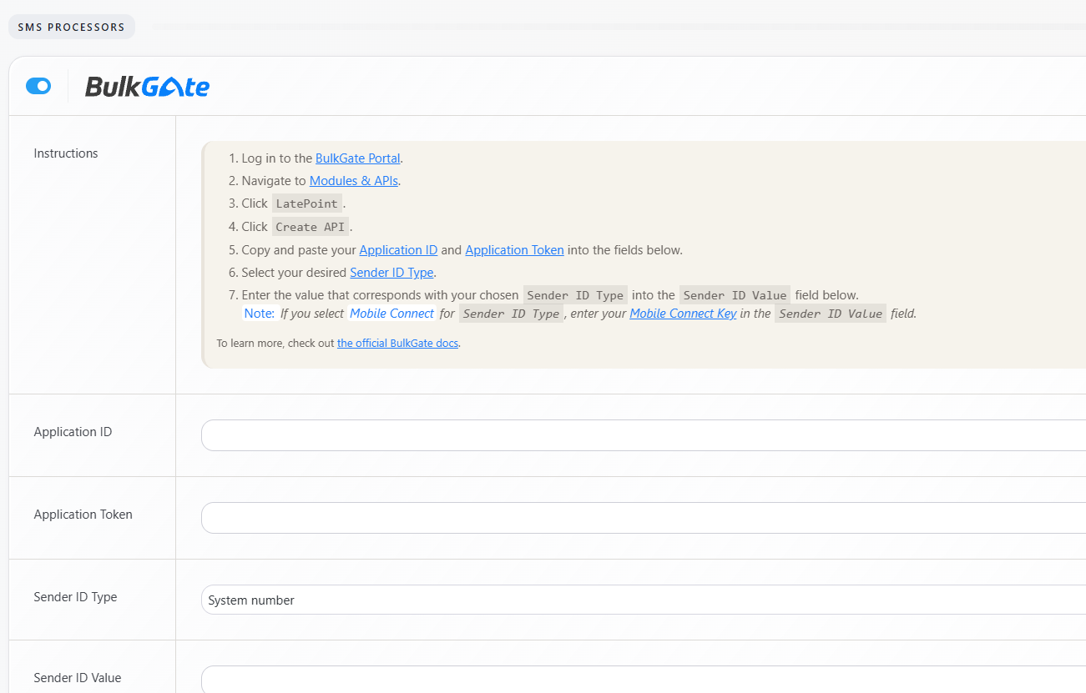Click the LatePoint code label in step 3

[306, 204]
